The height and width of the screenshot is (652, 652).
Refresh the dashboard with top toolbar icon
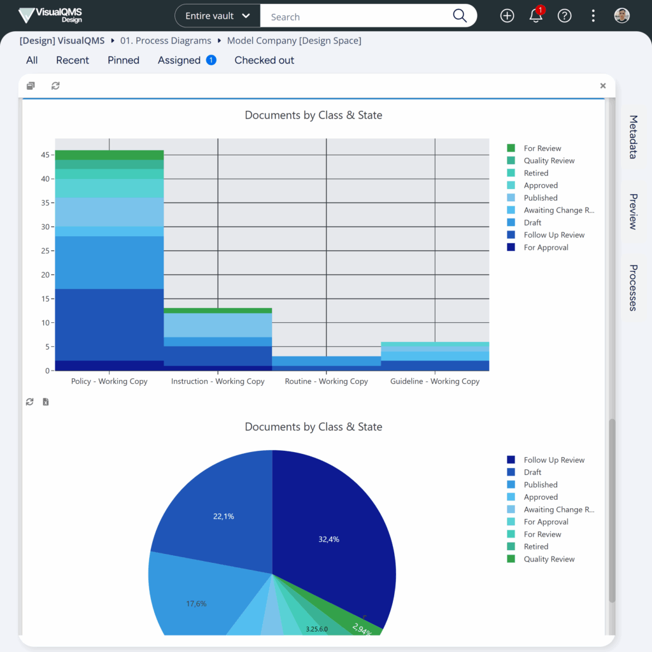[55, 86]
